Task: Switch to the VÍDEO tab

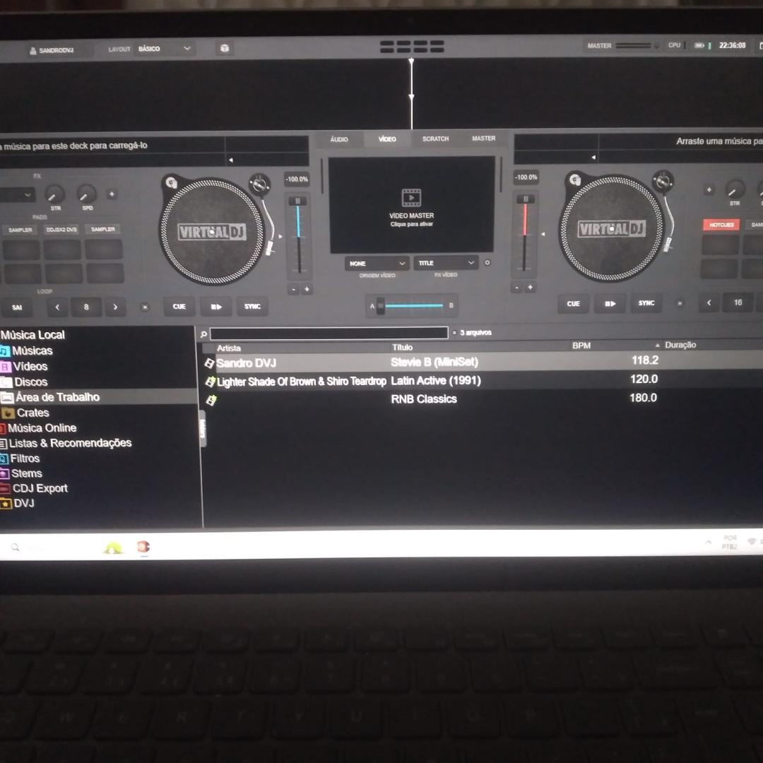Action: pyautogui.click(x=387, y=139)
